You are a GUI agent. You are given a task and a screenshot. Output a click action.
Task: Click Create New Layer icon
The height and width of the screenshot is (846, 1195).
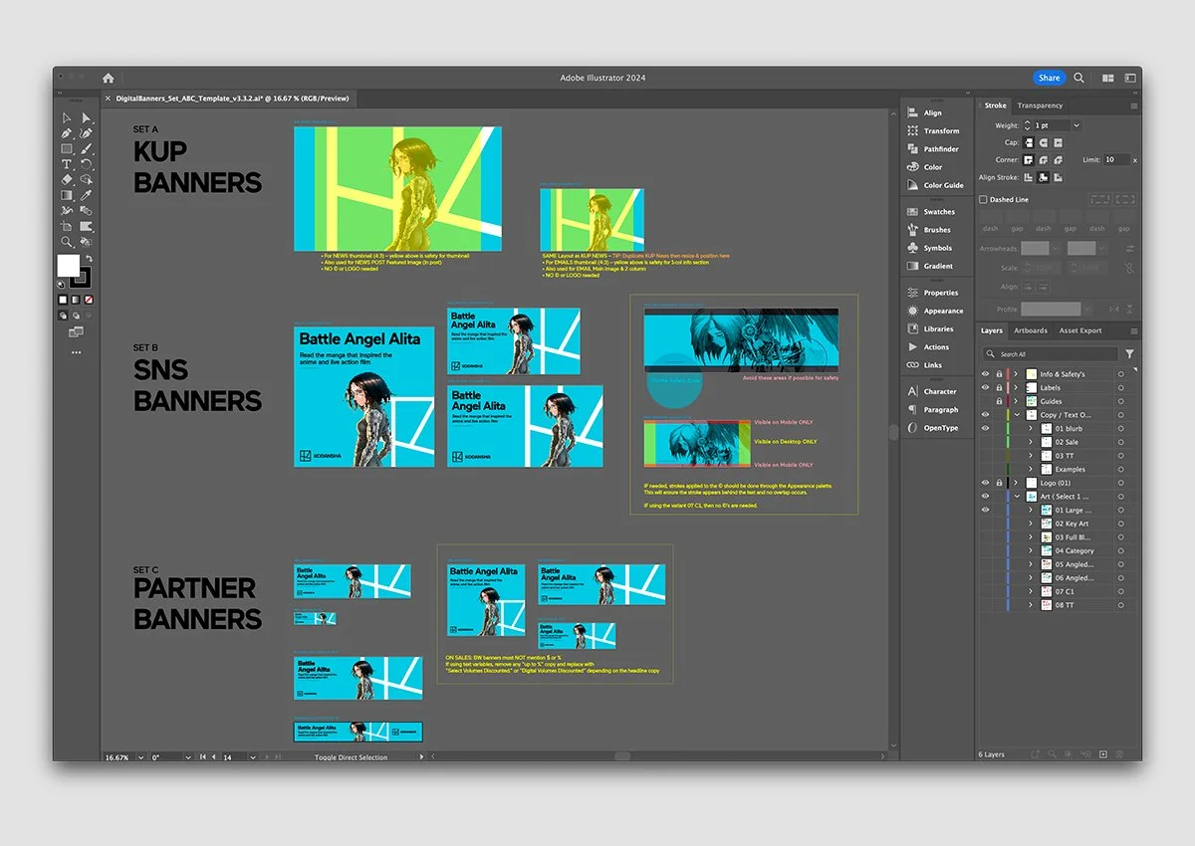(1102, 754)
